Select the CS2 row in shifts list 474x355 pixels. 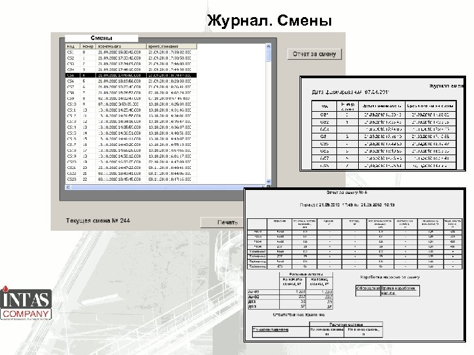[131, 58]
